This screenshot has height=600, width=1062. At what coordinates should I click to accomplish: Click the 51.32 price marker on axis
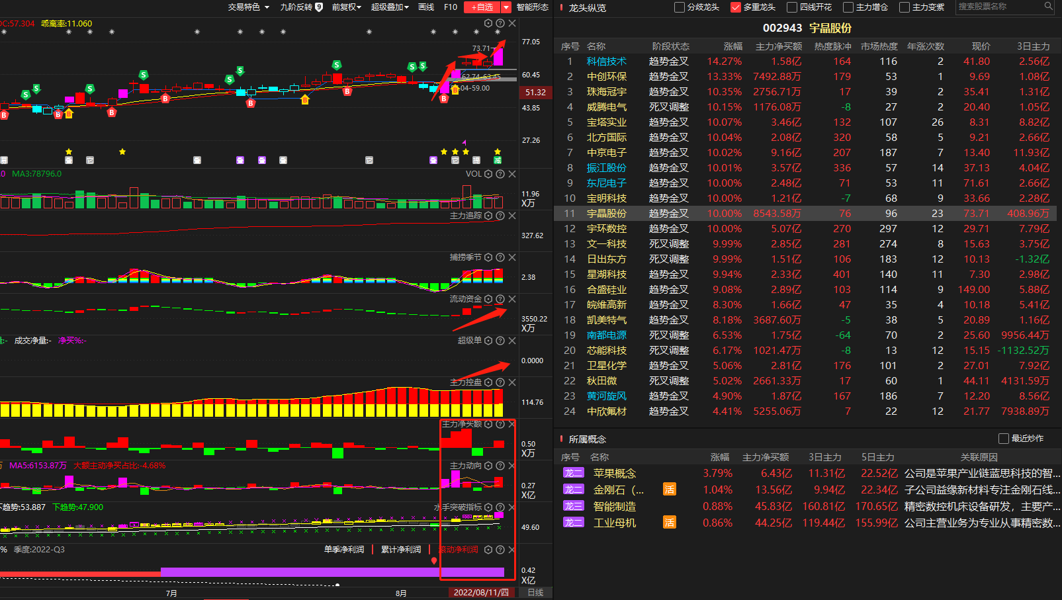[x=535, y=93]
